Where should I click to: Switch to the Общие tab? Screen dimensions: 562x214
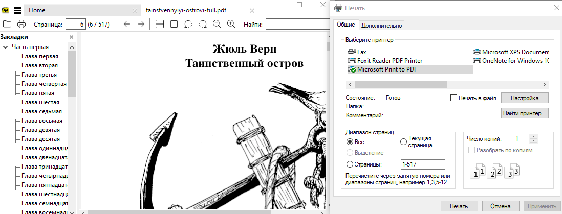[x=346, y=25]
